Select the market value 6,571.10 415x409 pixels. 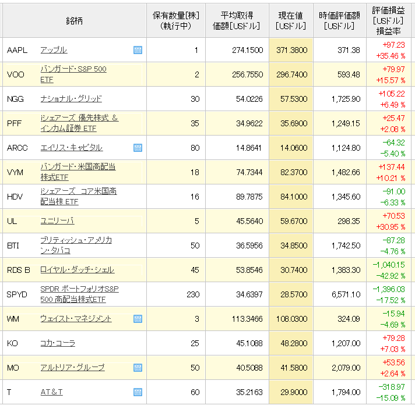346,294
